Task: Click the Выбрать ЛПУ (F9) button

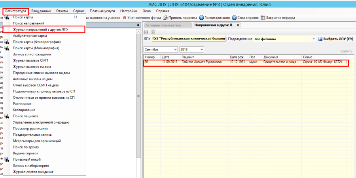Action: coord(336,39)
